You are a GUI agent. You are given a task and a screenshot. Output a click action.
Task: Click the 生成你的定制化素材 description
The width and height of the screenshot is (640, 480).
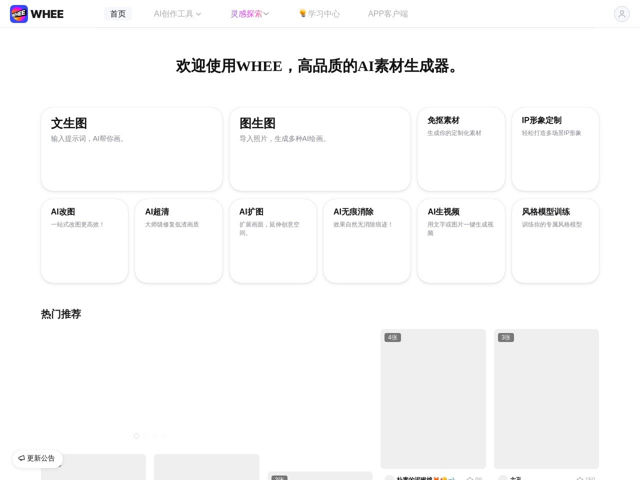[454, 133]
